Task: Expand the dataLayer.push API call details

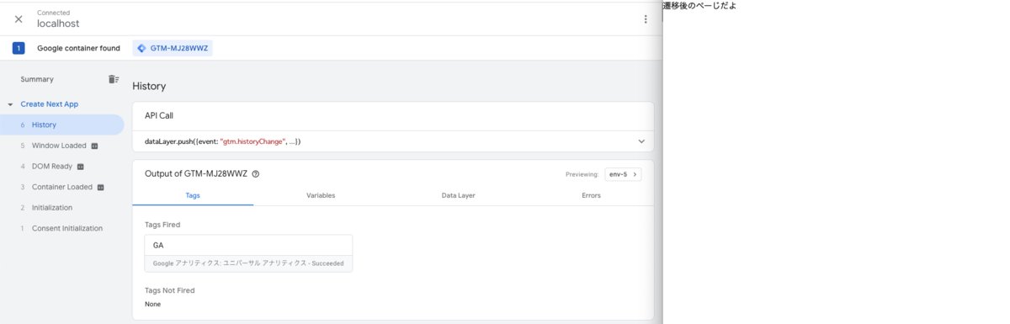Action: click(641, 141)
